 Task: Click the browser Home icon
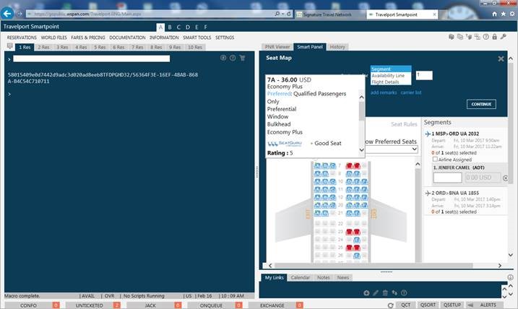495,14
